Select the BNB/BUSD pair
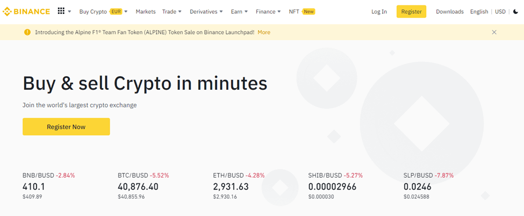The height and width of the screenshot is (216, 524). click(38, 175)
